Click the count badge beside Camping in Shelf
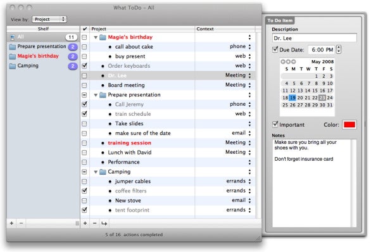This screenshot has width=371, height=252. tap(73, 66)
